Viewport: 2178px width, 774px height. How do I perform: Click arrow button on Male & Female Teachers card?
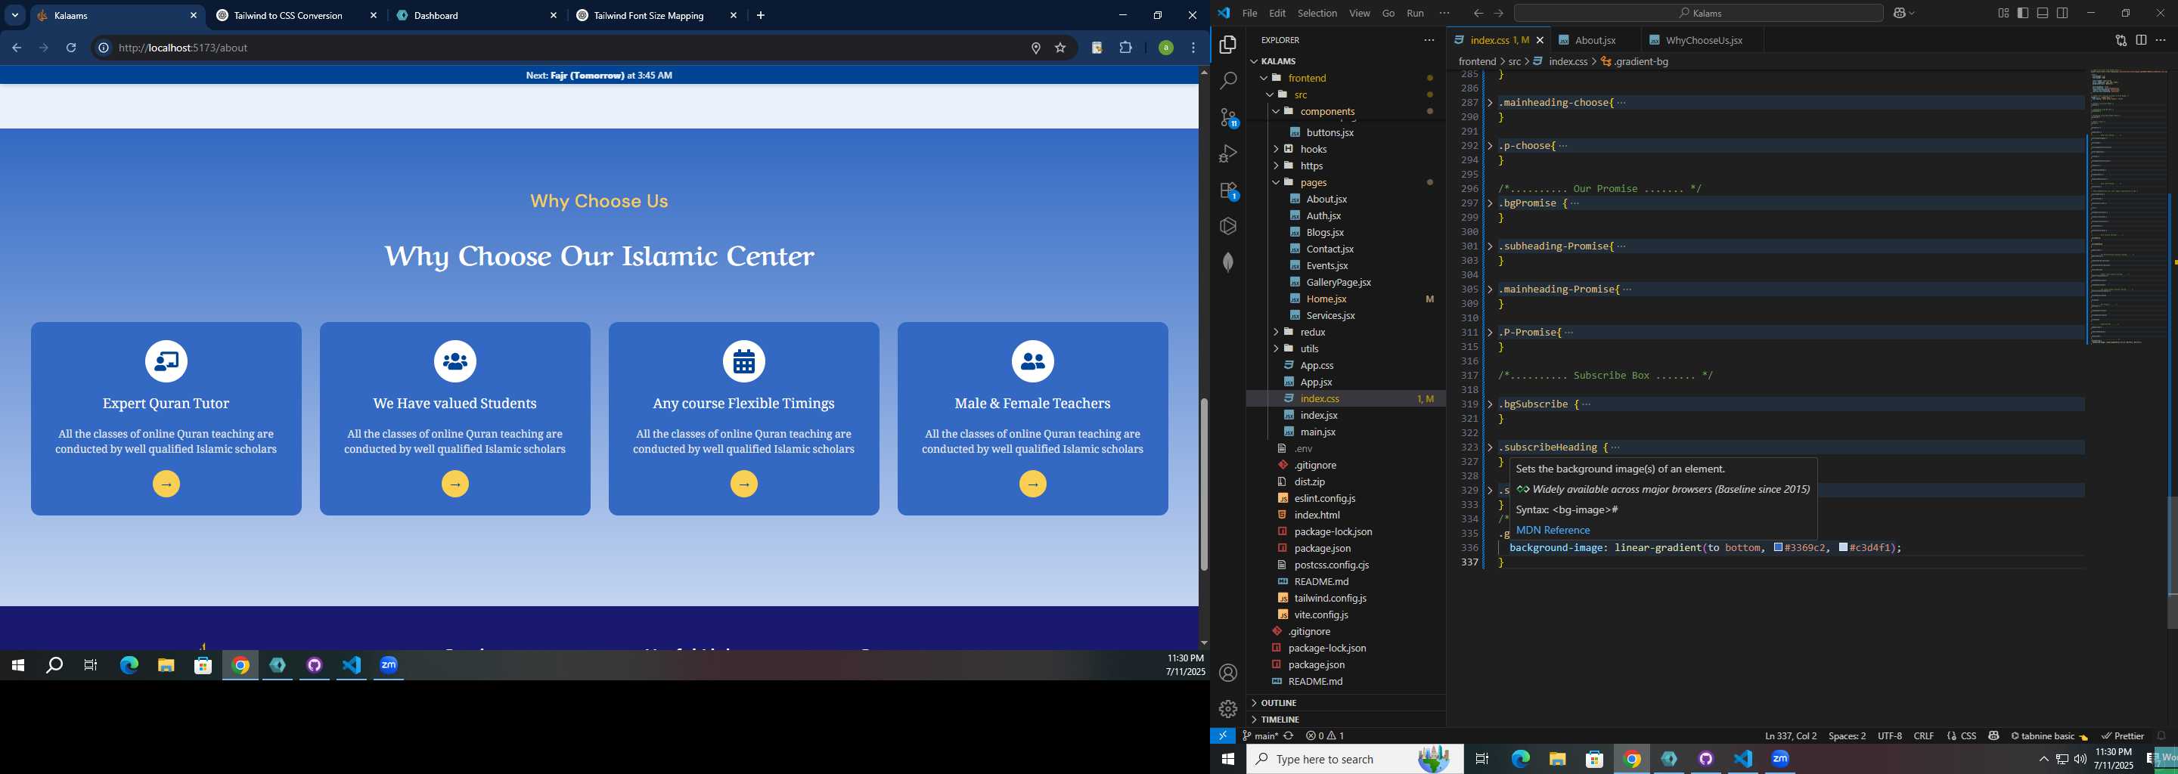[1033, 485]
